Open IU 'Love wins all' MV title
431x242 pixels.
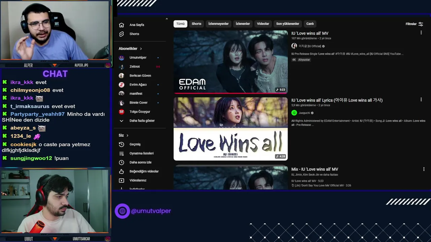pyautogui.click(x=310, y=33)
